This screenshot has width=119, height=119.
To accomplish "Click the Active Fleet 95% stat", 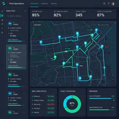I will click(x=37, y=14).
